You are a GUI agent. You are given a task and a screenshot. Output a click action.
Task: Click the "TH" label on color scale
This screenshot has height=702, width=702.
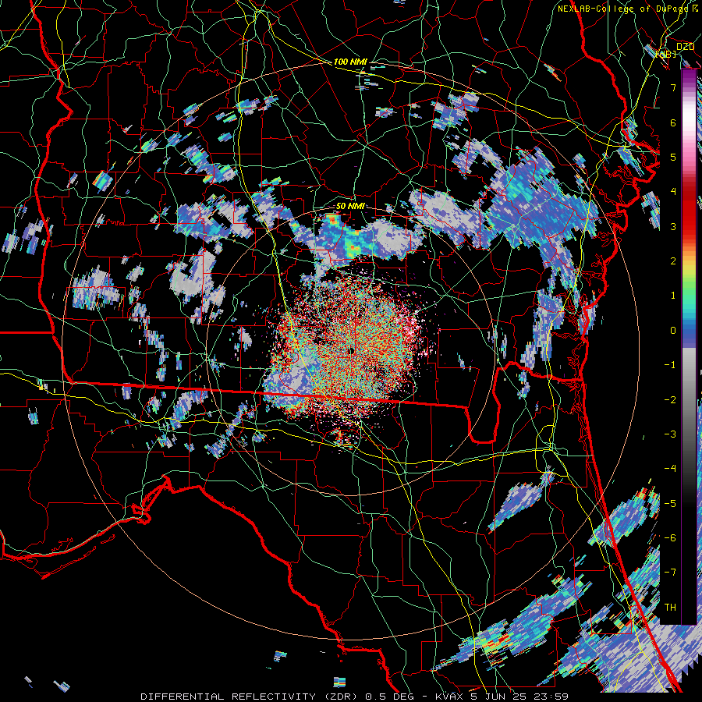click(x=670, y=607)
